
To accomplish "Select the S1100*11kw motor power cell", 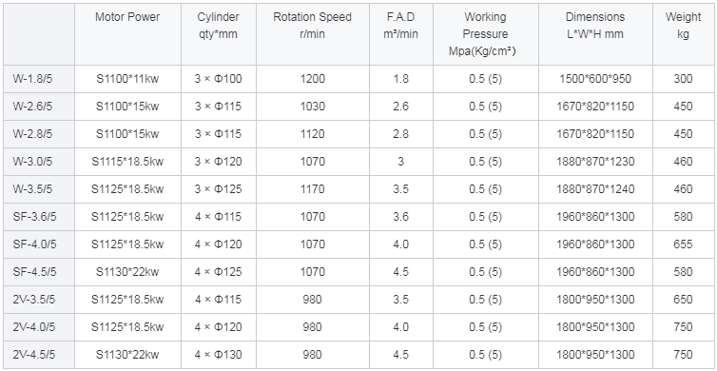I will (x=127, y=79).
